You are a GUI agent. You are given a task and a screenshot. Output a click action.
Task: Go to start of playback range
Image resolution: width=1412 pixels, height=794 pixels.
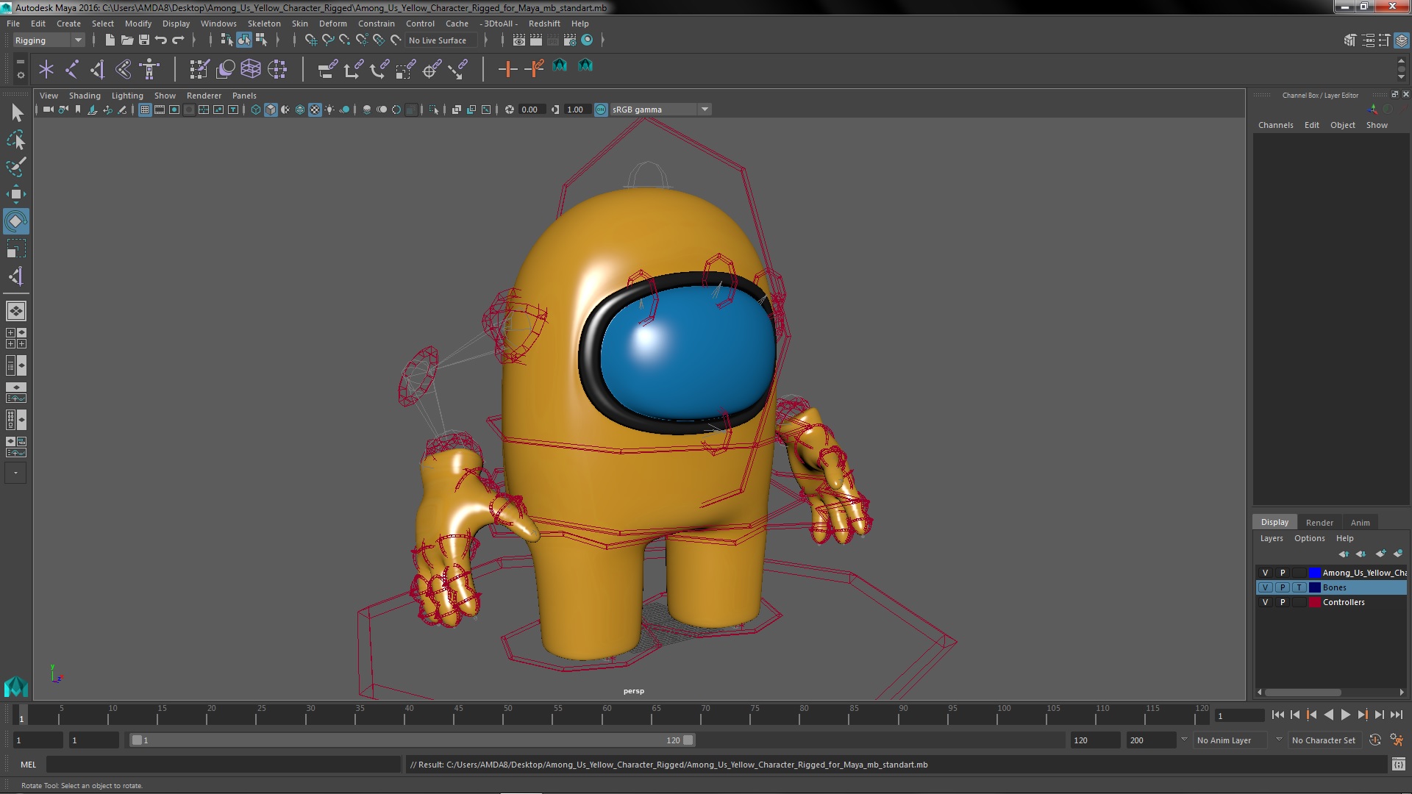pyautogui.click(x=1277, y=715)
